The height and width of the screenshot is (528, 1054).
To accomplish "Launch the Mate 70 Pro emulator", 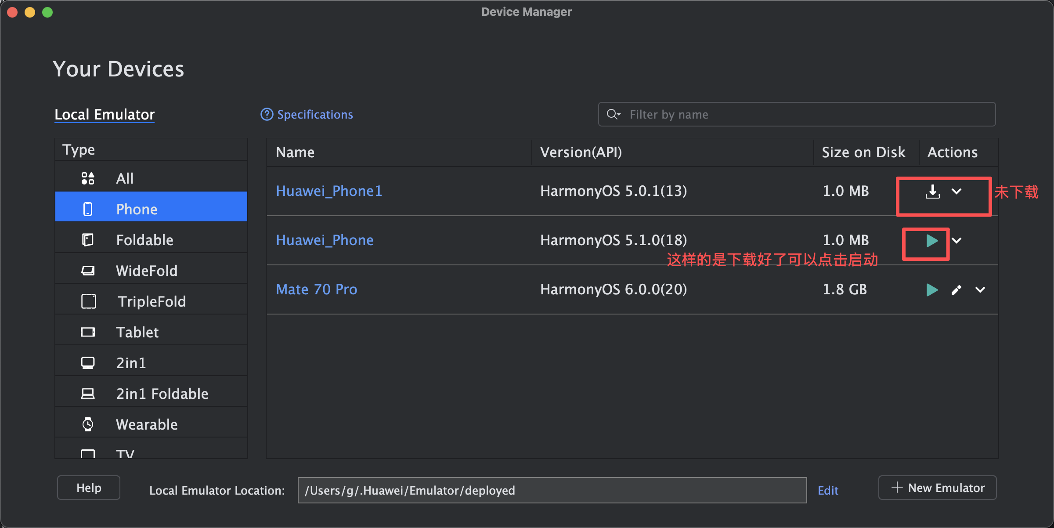I will [931, 290].
